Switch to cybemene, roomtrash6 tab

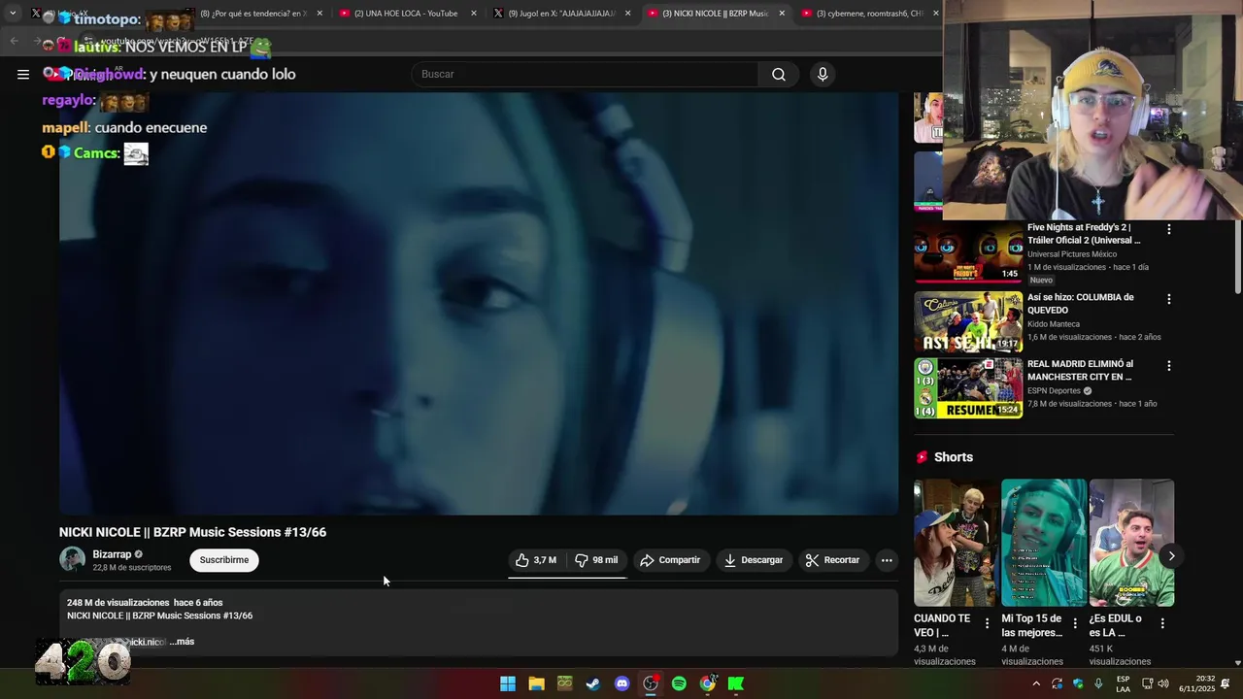coord(869,14)
